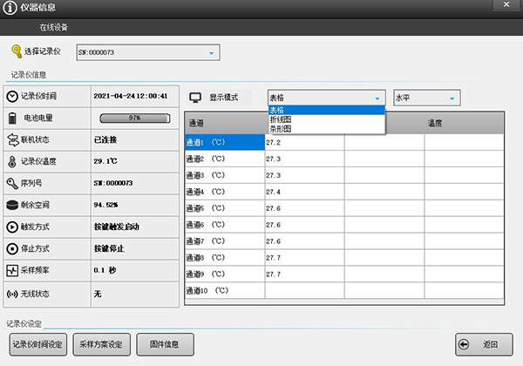Image resolution: width=523 pixels, height=366 pixels.
Task: Select 条形图 in the display mode list
Action: pyautogui.click(x=327, y=129)
